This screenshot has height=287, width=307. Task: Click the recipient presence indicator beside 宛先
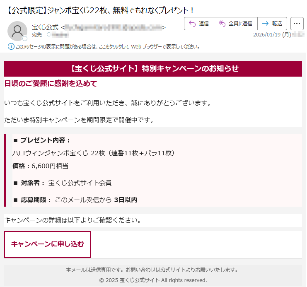point(49,35)
